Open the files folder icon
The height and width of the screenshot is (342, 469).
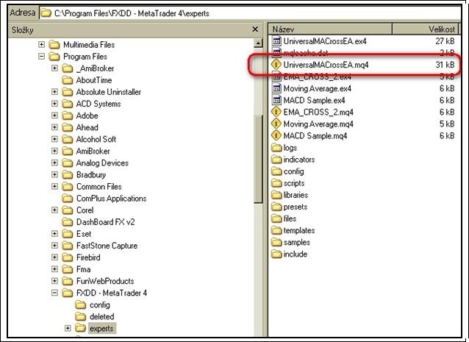(x=276, y=218)
